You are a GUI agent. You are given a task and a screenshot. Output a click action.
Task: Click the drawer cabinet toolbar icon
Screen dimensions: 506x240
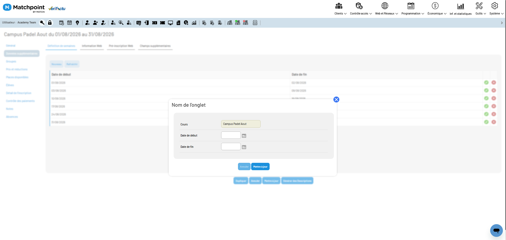coord(255,23)
